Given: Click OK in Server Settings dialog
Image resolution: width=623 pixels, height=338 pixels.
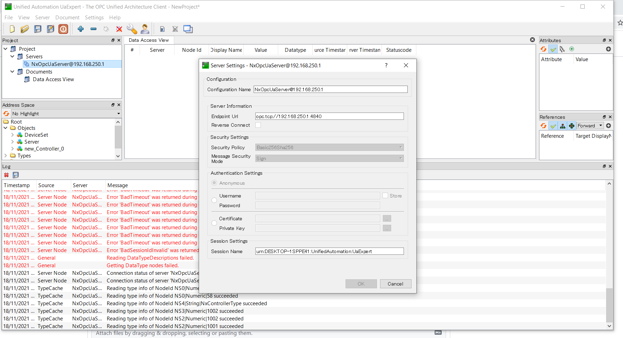Looking at the screenshot, I should [x=361, y=283].
